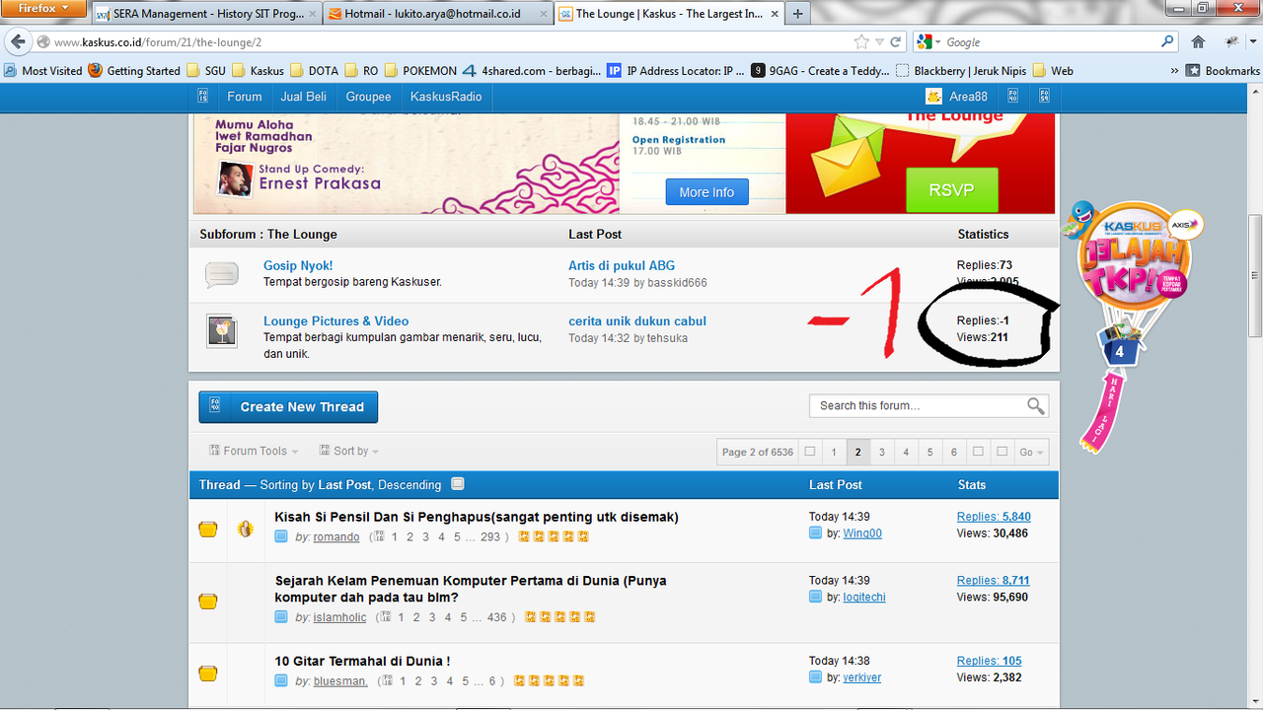Reload the page using the refresh icon
Screen dimensions: 1263x710
[896, 42]
